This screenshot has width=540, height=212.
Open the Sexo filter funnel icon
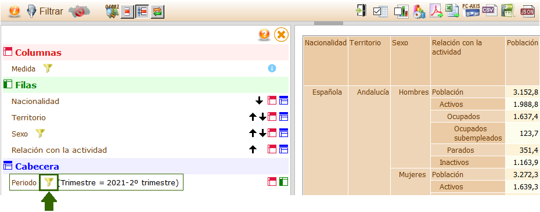40,134
